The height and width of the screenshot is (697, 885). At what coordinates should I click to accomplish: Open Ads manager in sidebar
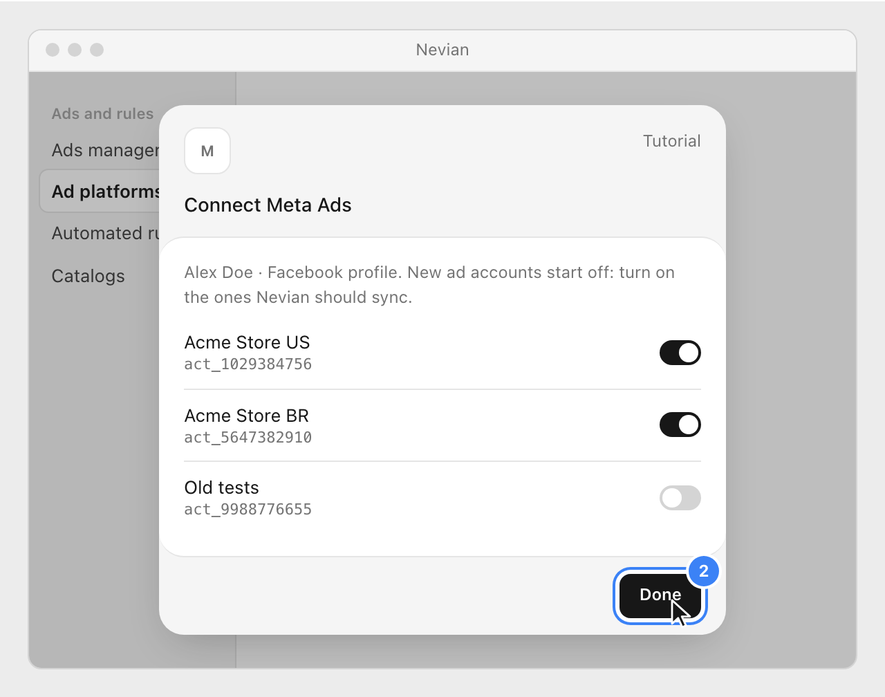click(x=105, y=150)
